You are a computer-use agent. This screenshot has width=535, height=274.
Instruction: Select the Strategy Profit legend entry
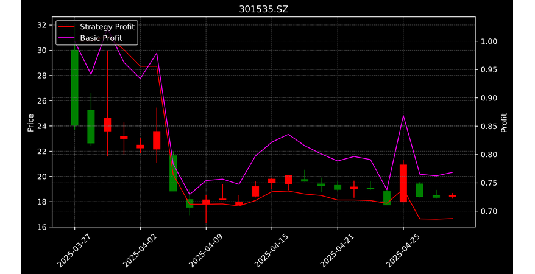pyautogui.click(x=96, y=27)
